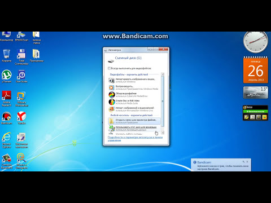This screenshot has width=271, height=203.
Task: Select the new folder at top of desktop
Action: 36,38
